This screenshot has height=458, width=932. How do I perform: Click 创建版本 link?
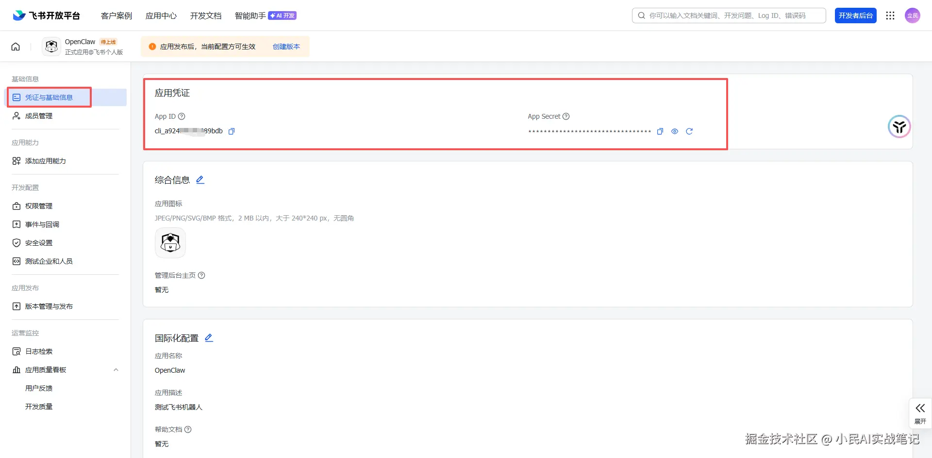(286, 47)
